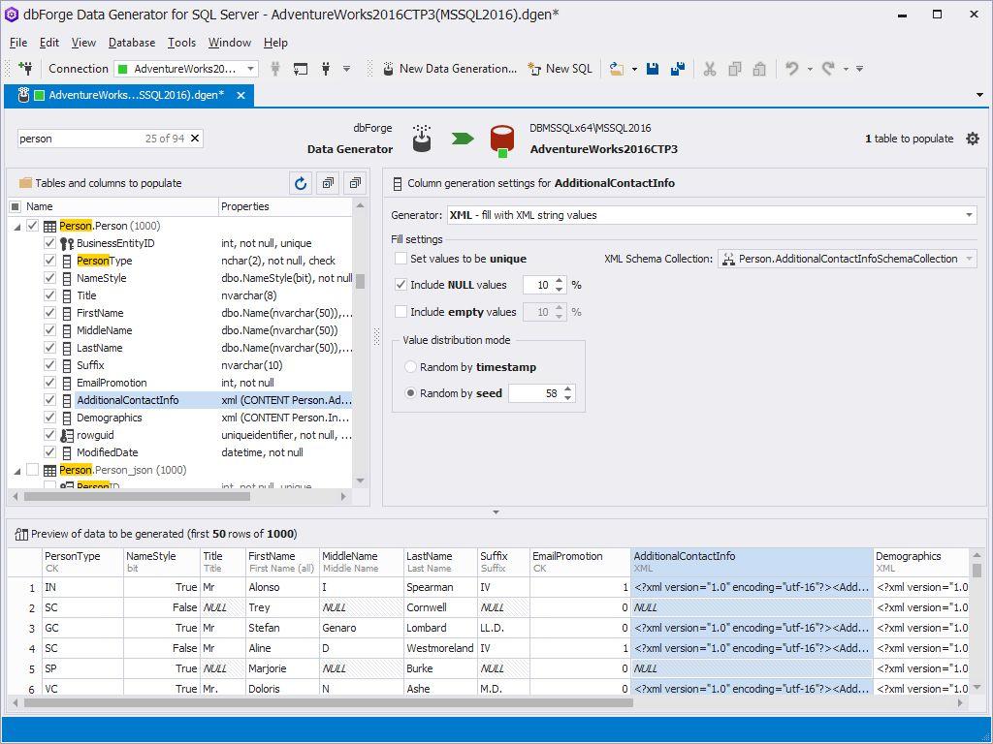
Task: Click the gray disconnect plug icon
Action: [274, 69]
